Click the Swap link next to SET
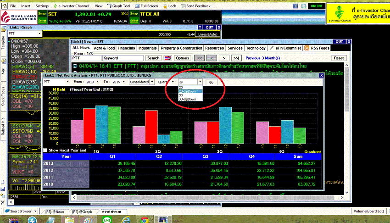 coord(42,14)
